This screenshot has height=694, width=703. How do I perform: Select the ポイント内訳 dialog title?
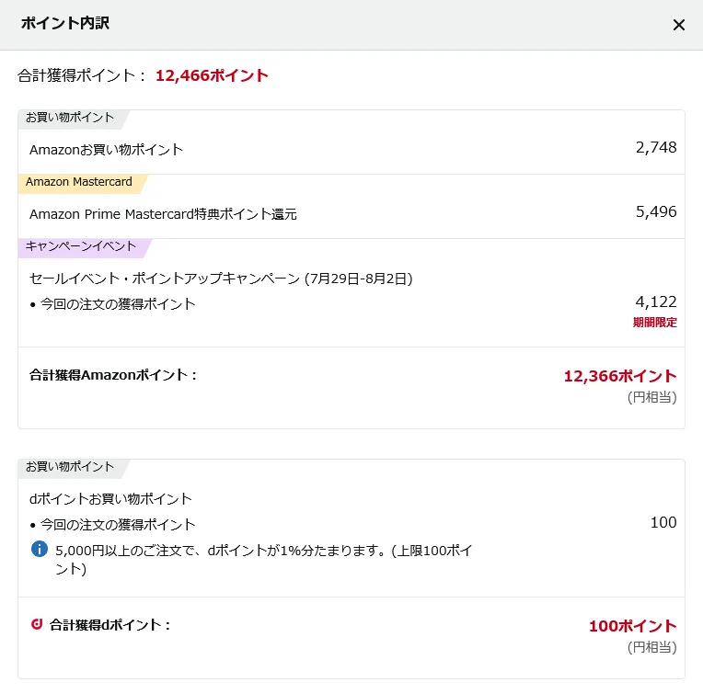pos(65,23)
